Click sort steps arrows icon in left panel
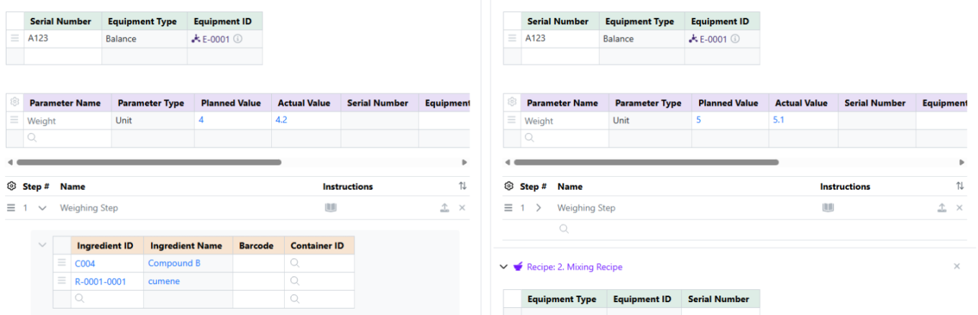Viewport: 978px width, 315px height. coord(462,186)
